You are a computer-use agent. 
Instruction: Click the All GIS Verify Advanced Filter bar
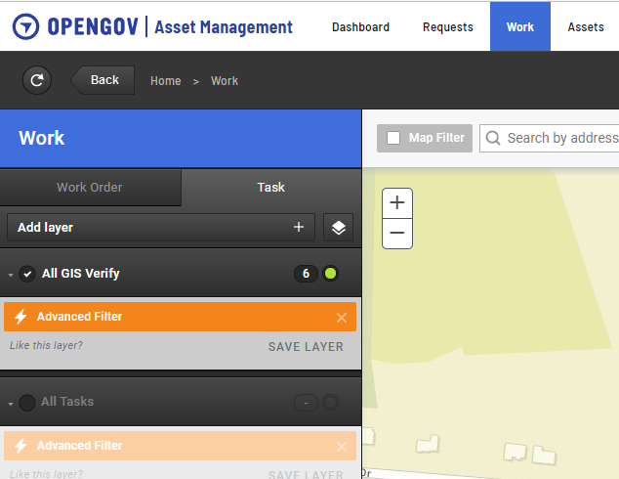pyautogui.click(x=180, y=317)
